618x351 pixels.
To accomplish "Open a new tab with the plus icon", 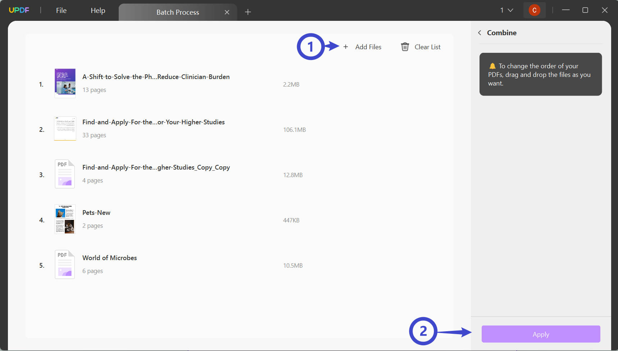I will point(248,12).
